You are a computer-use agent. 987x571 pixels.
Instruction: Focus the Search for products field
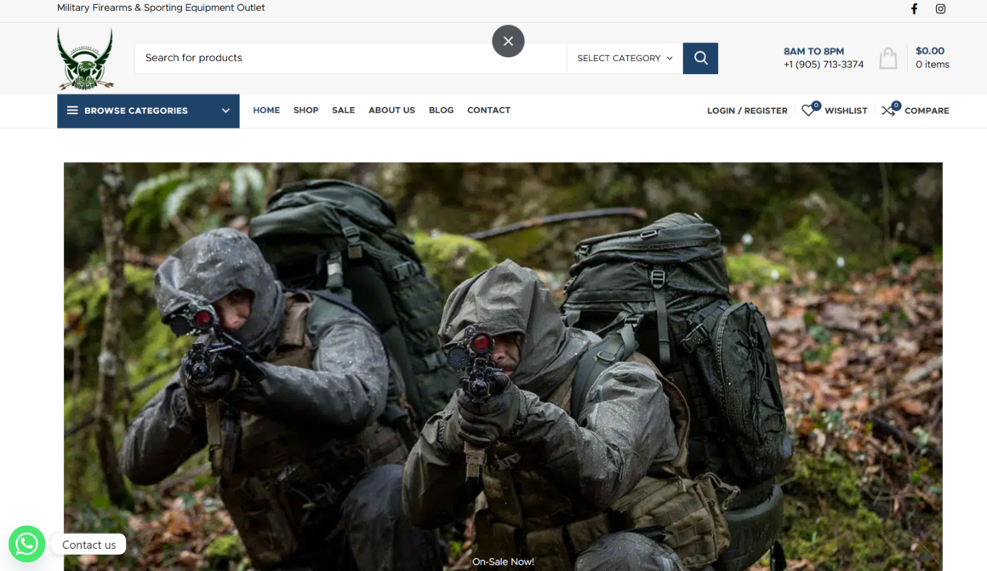click(x=349, y=58)
